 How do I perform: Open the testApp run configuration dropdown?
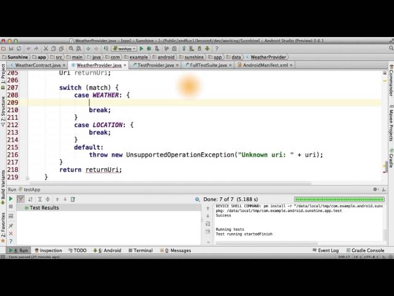(x=124, y=49)
